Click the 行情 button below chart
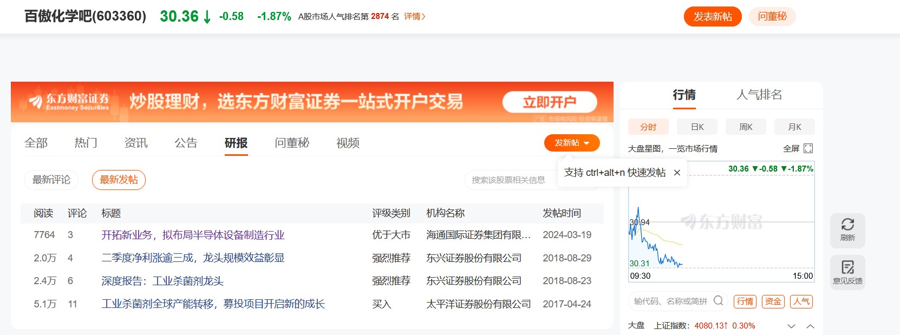The height and width of the screenshot is (335, 900). pos(745,301)
